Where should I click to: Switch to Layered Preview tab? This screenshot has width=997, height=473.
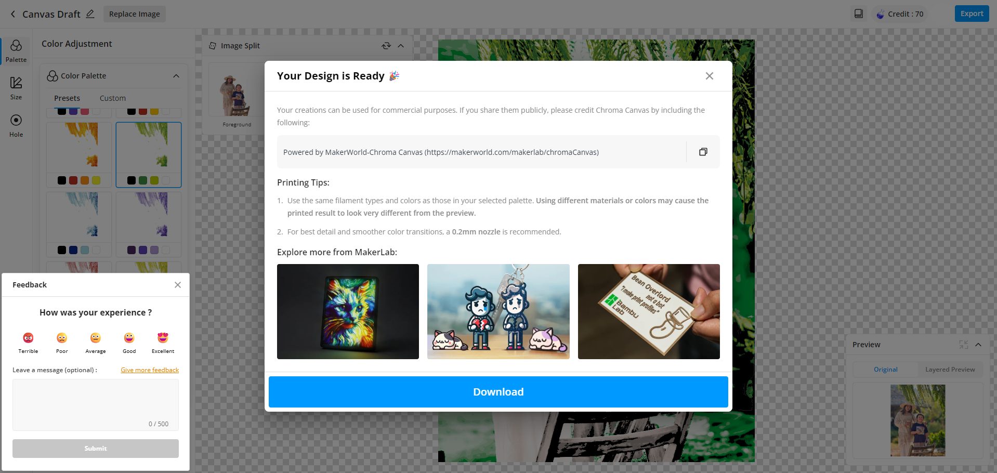click(950, 370)
